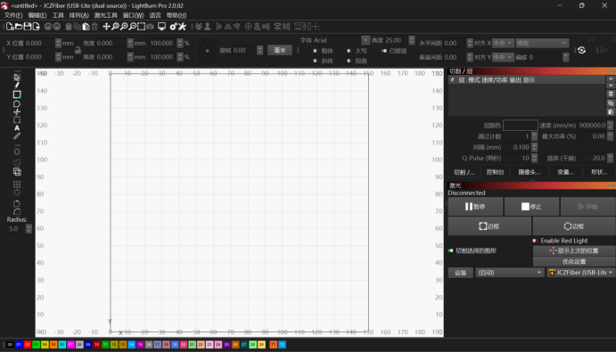Toggle the 粗体 bold switch
The width and height of the screenshot is (616, 352).
click(x=315, y=51)
